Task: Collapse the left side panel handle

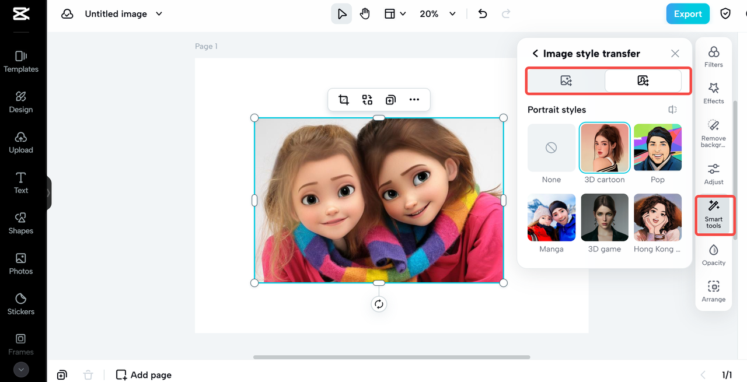Action: click(48, 192)
